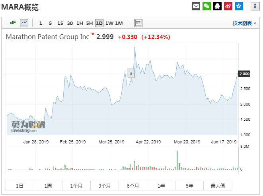Show the 5年 time range
The image size is (263, 196).
tap(189, 186)
